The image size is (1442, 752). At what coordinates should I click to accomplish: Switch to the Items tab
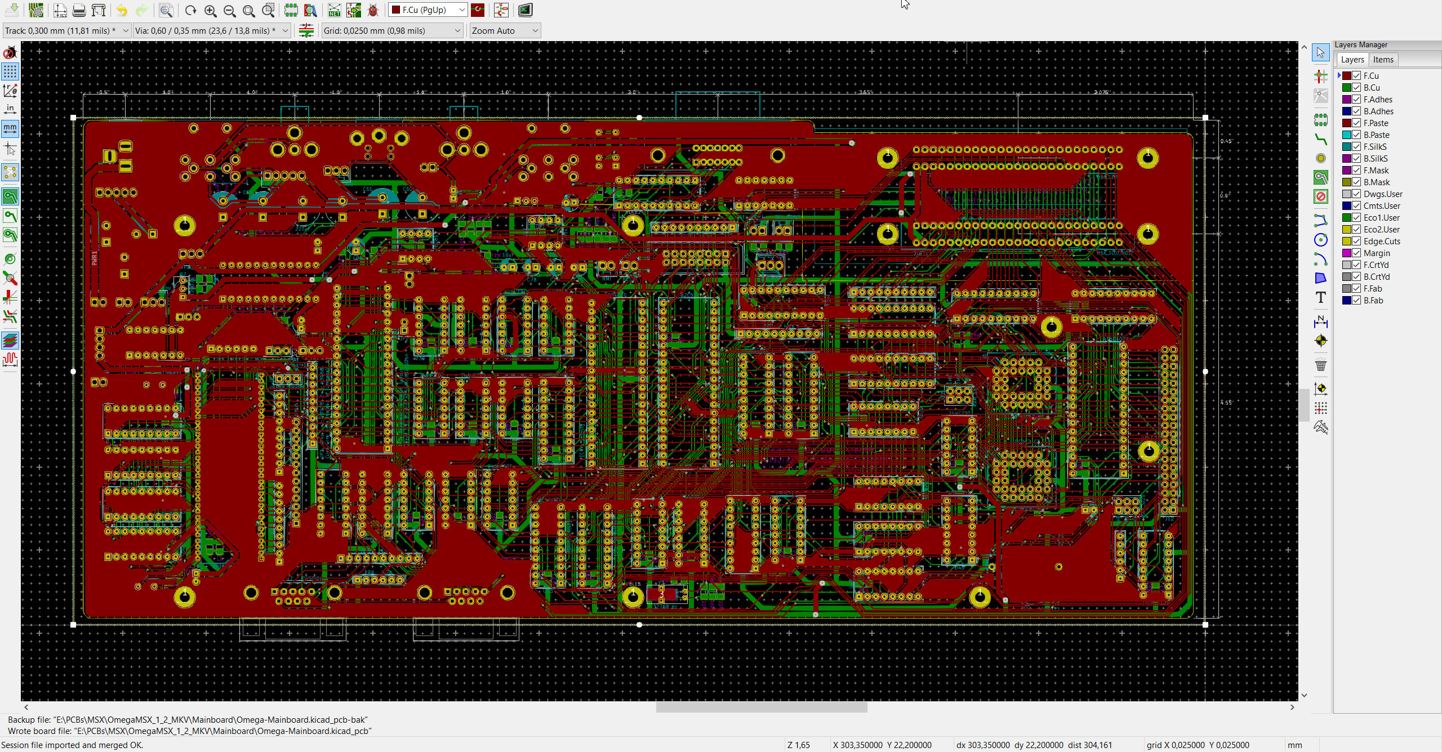1383,60
